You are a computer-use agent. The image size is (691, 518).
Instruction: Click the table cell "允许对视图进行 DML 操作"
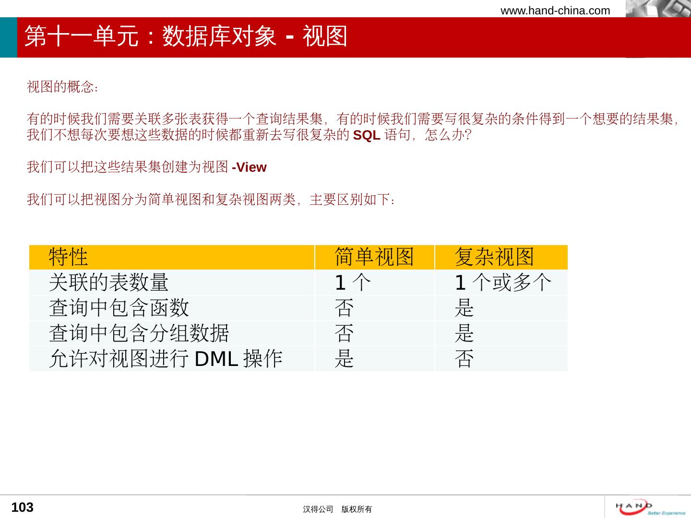172,359
